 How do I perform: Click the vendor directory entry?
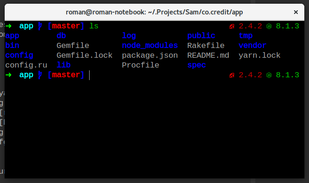click(x=253, y=46)
